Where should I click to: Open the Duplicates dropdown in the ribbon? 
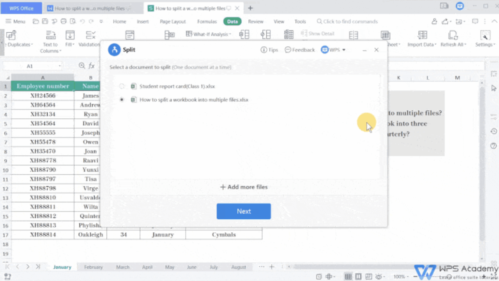(x=20, y=44)
